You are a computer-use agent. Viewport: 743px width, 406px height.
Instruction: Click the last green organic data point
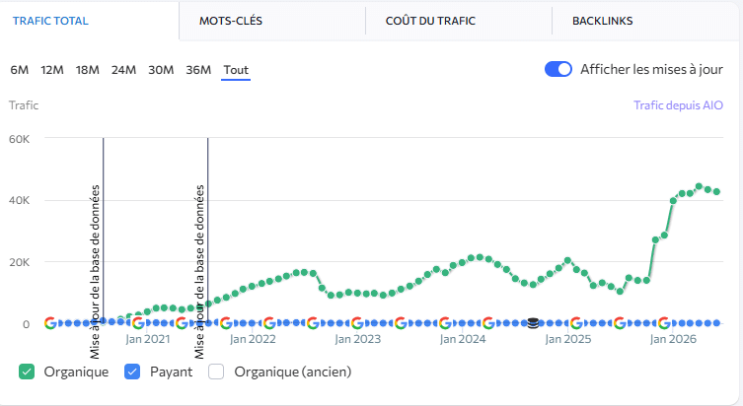pos(717,191)
